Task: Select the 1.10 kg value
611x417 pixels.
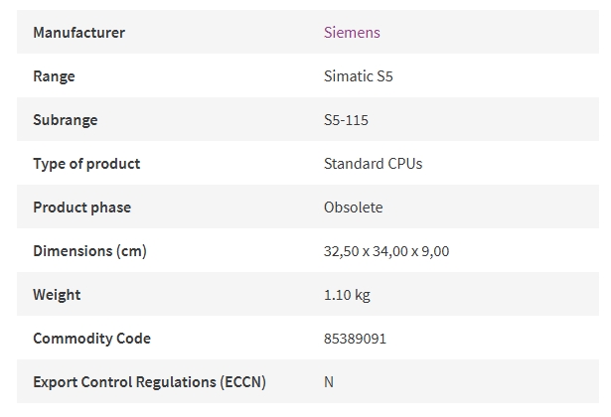Action: click(347, 295)
